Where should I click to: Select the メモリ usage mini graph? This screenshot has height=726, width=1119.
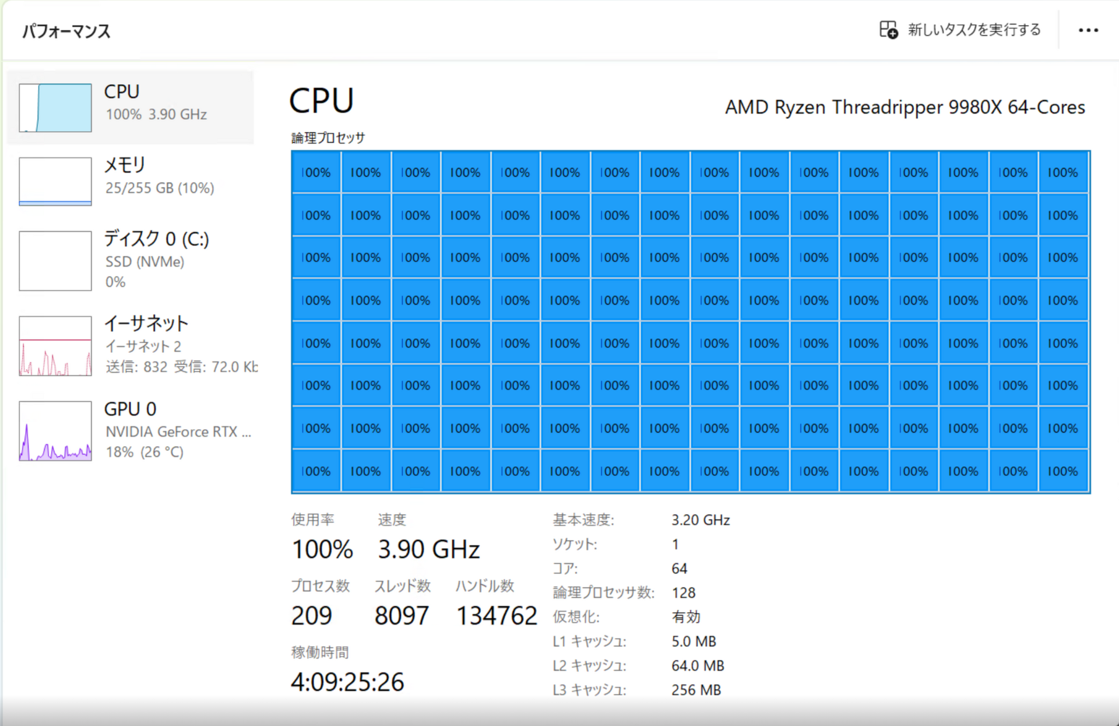(55, 181)
